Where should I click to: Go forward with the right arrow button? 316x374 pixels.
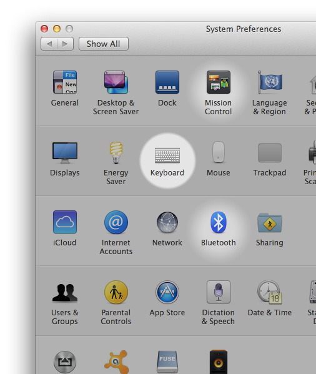click(65, 44)
